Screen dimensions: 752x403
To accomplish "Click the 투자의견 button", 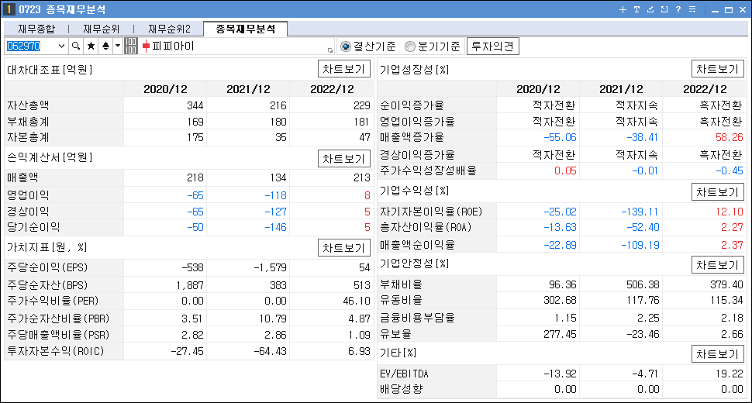I will coord(492,46).
